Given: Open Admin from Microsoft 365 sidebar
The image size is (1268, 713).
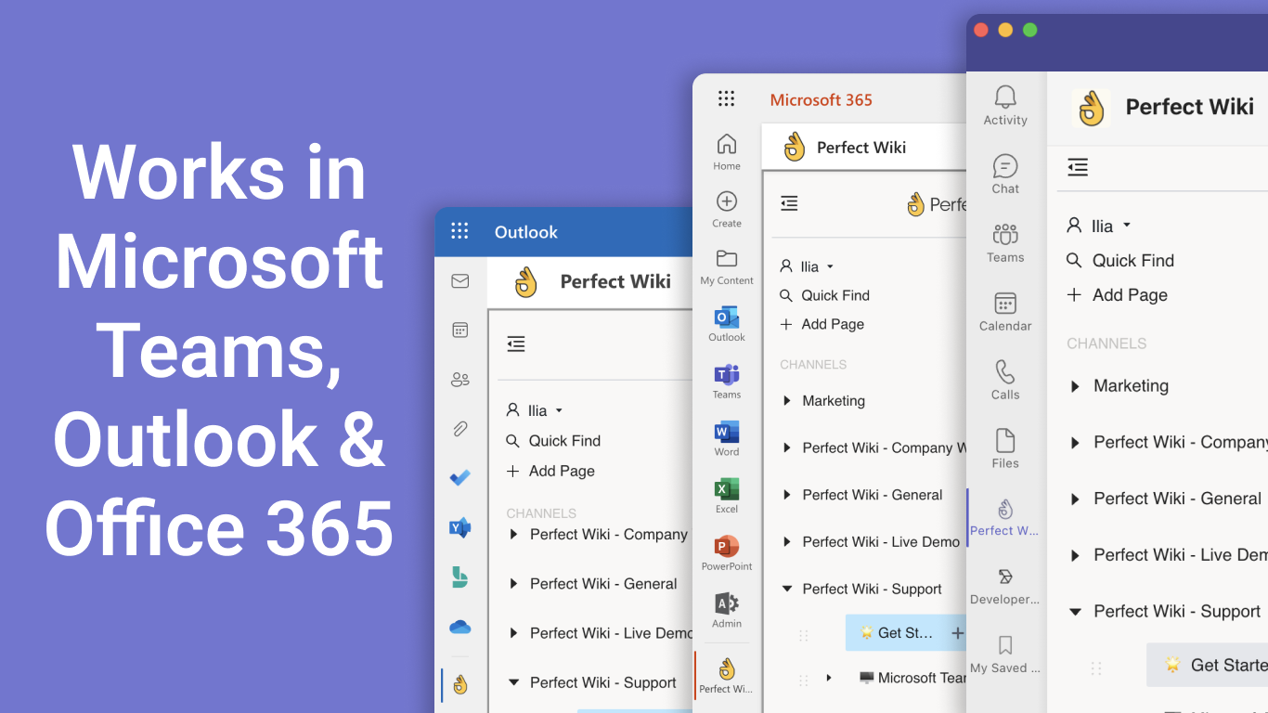Looking at the screenshot, I should (727, 610).
